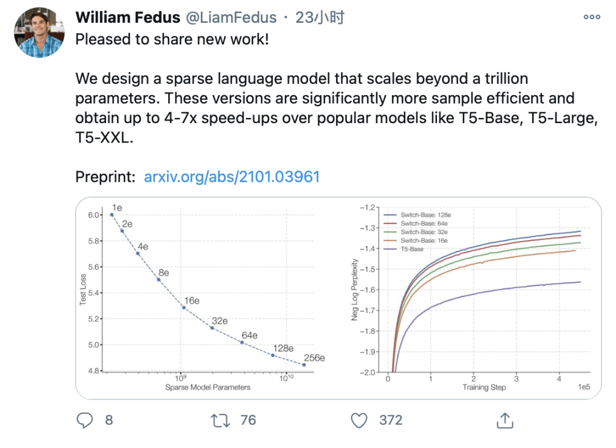View the 76 retweets count

(248, 420)
